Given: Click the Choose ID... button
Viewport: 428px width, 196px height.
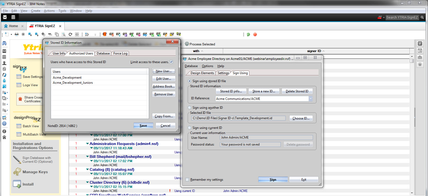Looking at the screenshot, I should coord(301,118).
